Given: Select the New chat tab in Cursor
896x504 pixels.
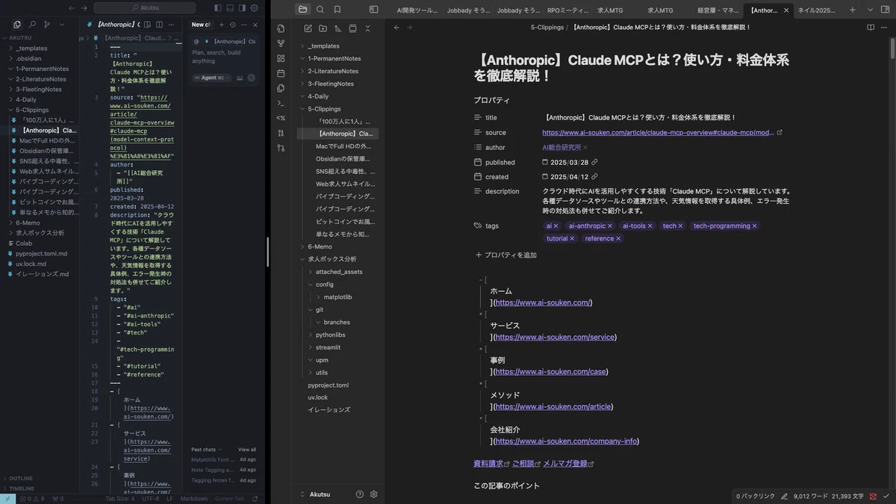Looking at the screenshot, I should [202, 25].
